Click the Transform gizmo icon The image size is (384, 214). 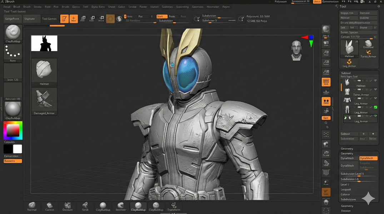point(174,205)
